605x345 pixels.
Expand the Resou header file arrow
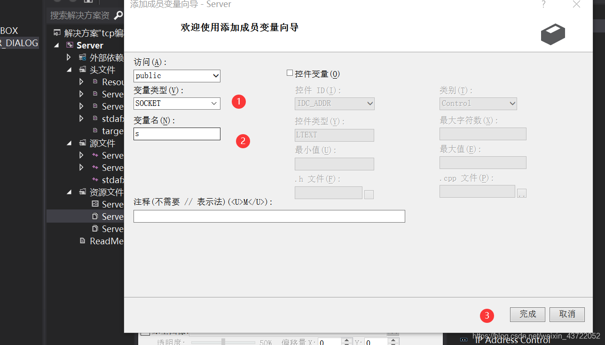point(81,82)
